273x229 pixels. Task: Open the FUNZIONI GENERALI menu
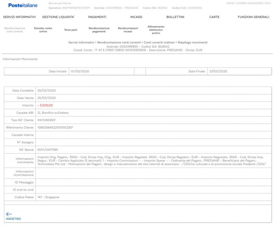click(x=253, y=17)
